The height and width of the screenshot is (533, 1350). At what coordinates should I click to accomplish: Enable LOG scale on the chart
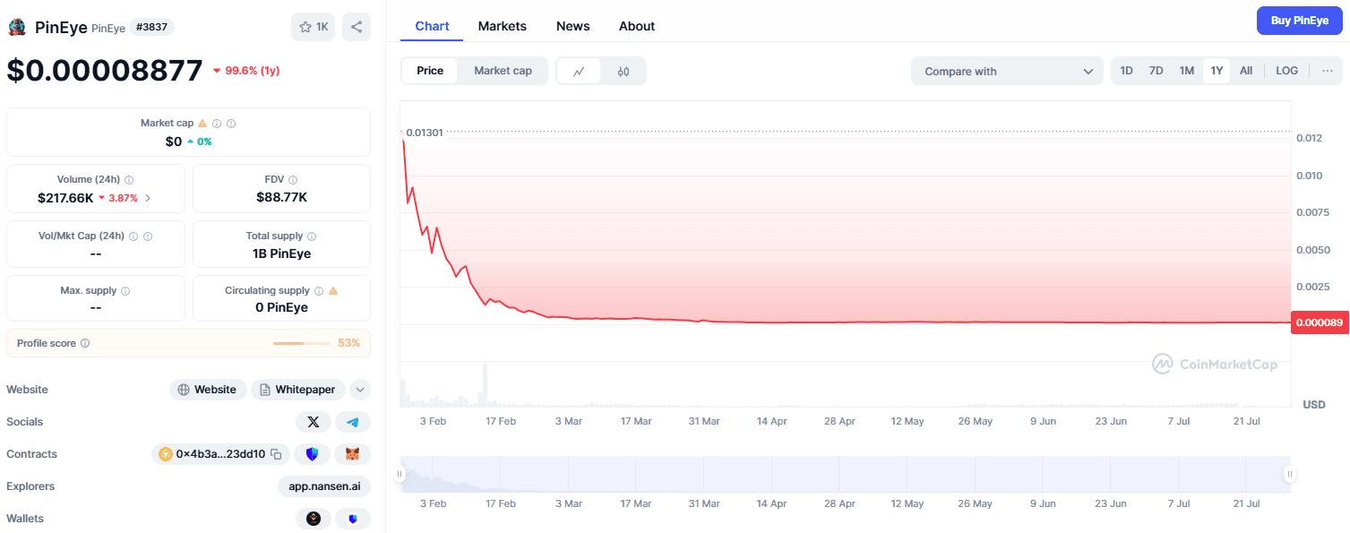coord(1286,71)
